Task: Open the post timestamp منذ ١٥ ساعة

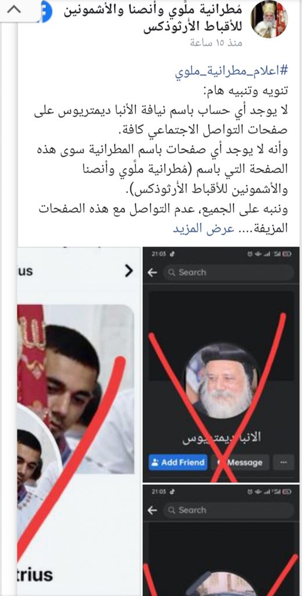Action: pyautogui.click(x=216, y=42)
